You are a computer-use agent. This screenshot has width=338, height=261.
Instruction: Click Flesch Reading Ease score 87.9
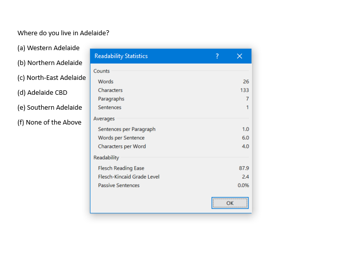244,168
